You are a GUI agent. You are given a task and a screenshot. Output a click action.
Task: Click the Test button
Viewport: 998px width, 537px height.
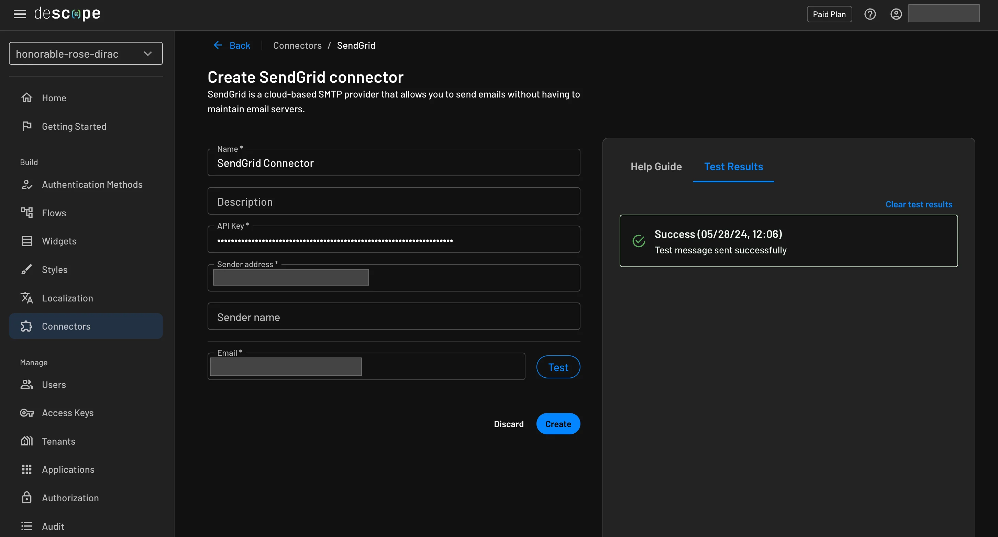(x=558, y=367)
